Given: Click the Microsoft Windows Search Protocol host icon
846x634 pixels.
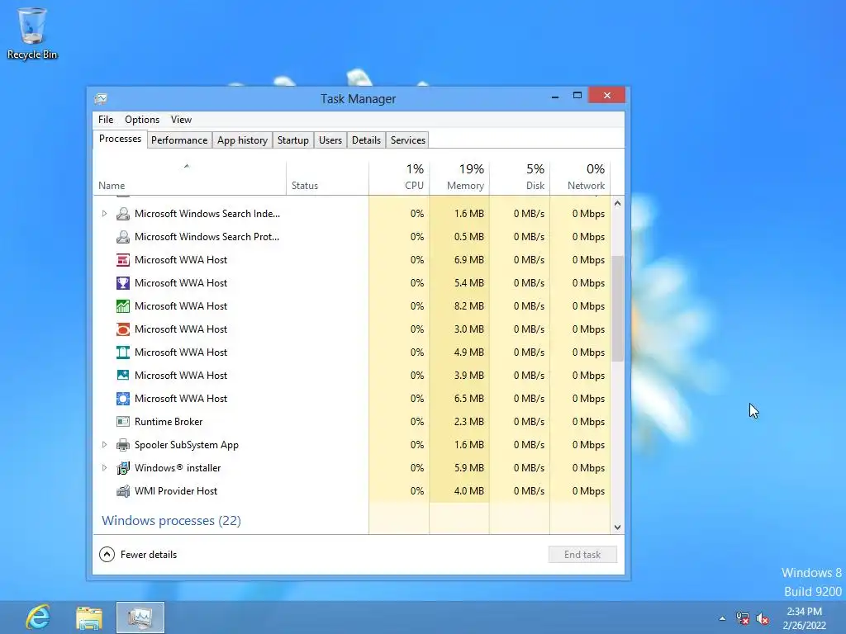Looking at the screenshot, I should 123,237.
